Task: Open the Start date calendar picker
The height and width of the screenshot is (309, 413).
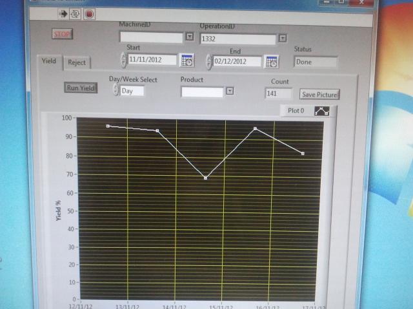Action: pyautogui.click(x=187, y=61)
